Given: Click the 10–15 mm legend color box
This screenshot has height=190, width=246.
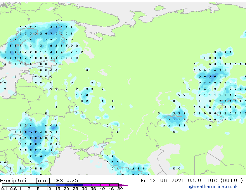Looking at the screenshot, I should [x=52, y=185].
